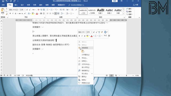Expand the styles gallery more arrow
This screenshot has width=171, height=96.
point(123,14)
